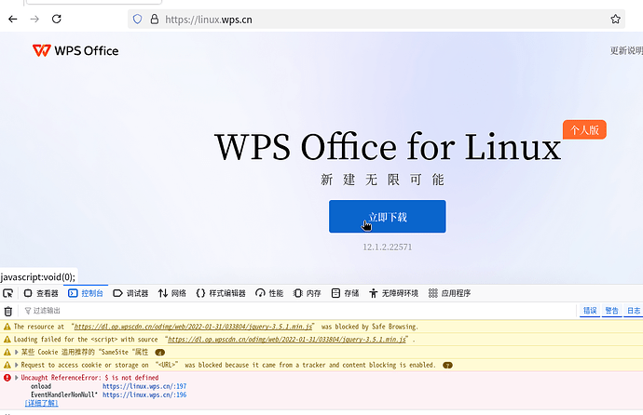
Task: Toggle the 错误 (errors) console filter
Action: point(590,311)
